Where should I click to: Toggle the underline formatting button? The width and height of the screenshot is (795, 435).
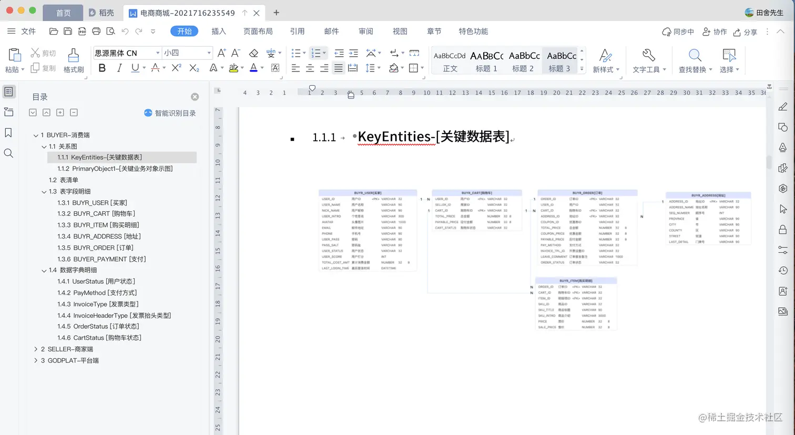click(x=135, y=68)
